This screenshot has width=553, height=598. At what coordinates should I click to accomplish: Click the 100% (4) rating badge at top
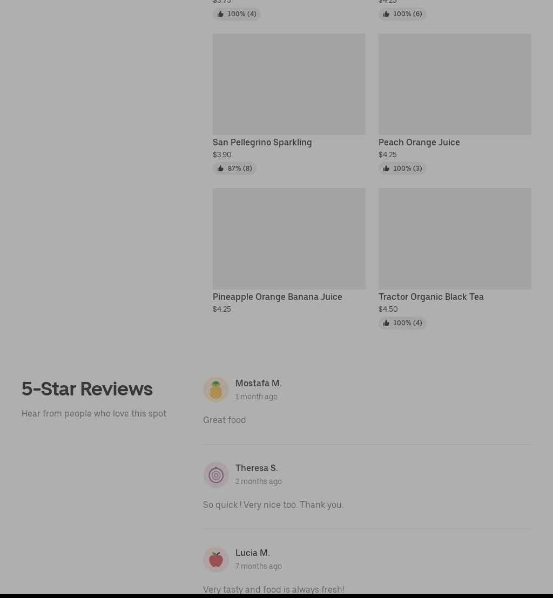(x=237, y=14)
